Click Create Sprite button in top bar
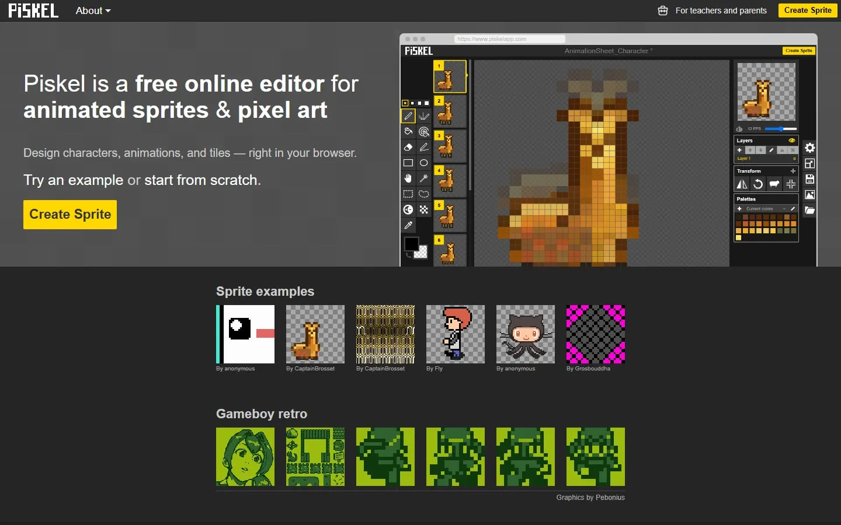This screenshot has width=841, height=525. pyautogui.click(x=808, y=10)
